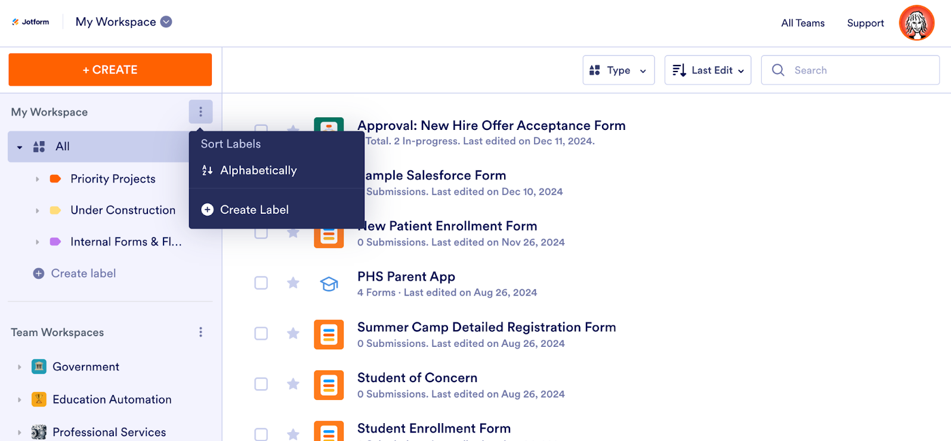This screenshot has height=441, width=951.
Task: Favorite the Student of Concern form
Action: 293,384
